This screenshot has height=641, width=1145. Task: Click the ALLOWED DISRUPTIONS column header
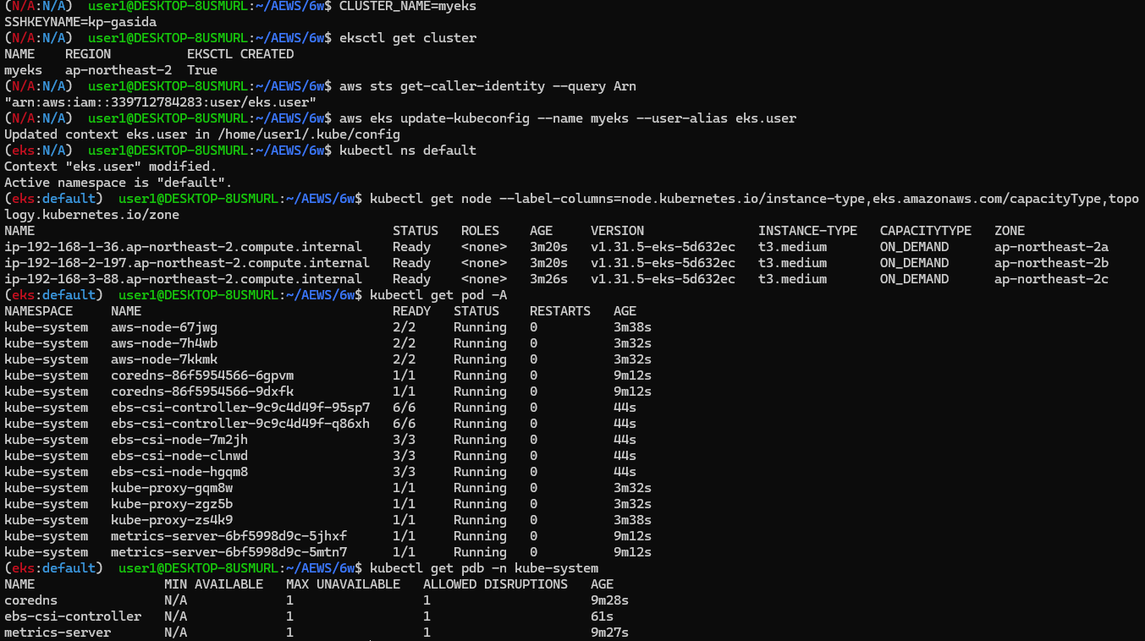(495, 584)
